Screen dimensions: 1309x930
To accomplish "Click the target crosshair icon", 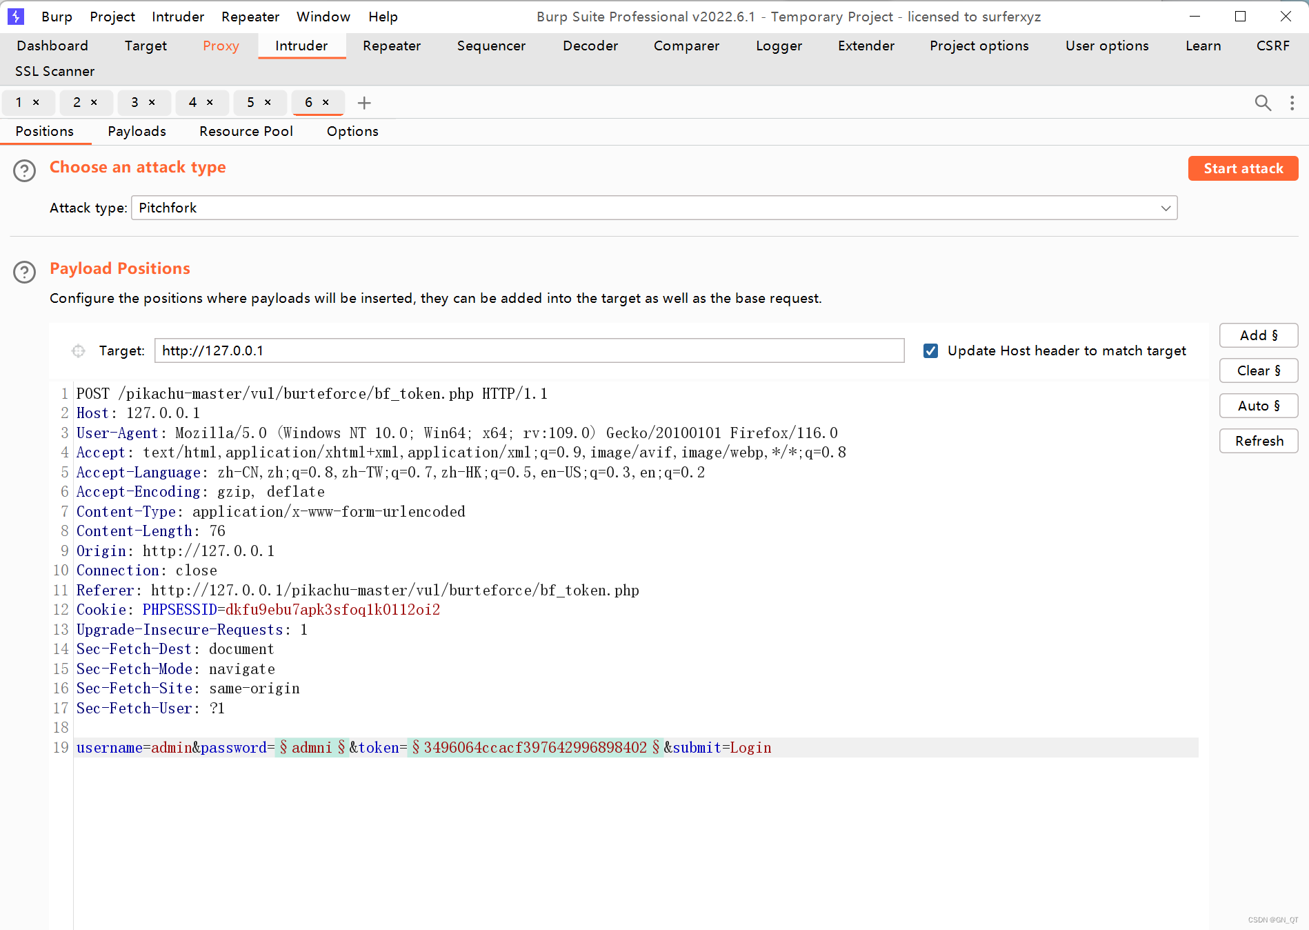I will point(79,351).
